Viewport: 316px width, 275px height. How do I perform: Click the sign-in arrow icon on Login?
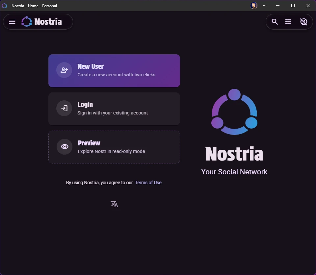(x=64, y=108)
